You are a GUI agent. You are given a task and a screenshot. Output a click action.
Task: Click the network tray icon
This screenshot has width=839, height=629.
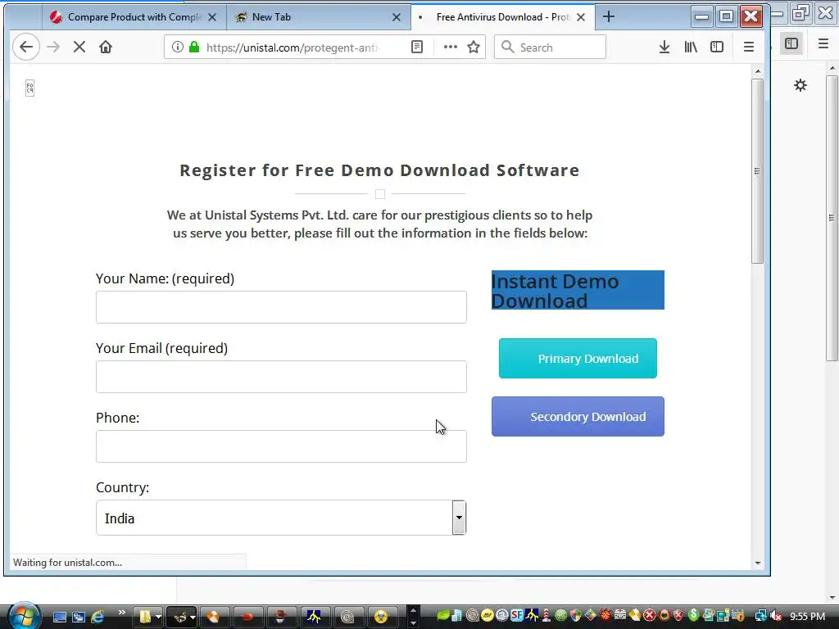coord(760,616)
